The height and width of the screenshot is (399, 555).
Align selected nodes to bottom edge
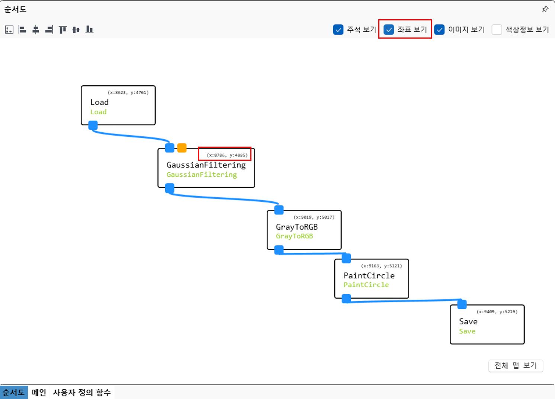(x=89, y=30)
